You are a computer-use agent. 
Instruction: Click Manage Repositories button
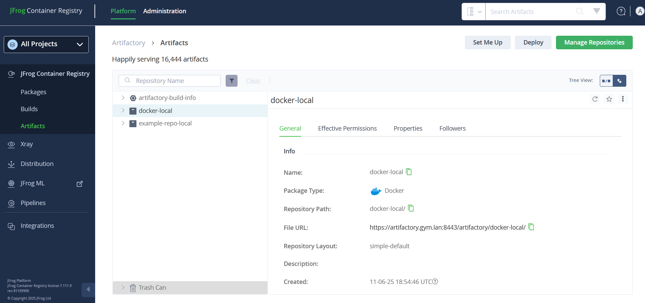tap(594, 43)
